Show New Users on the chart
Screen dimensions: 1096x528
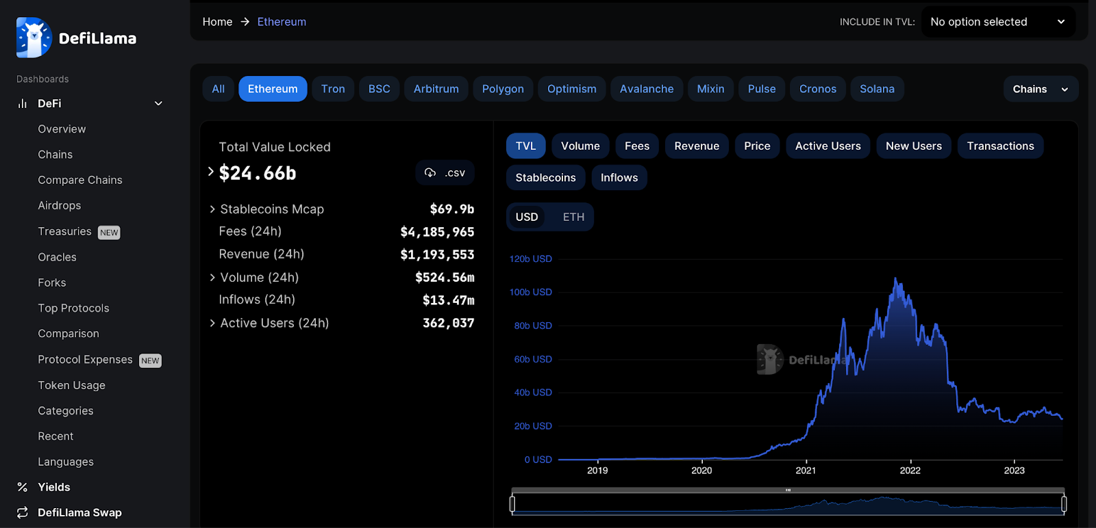pyautogui.click(x=913, y=146)
